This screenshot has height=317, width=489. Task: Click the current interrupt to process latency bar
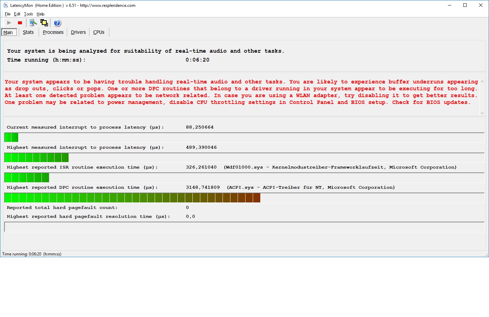[x=244, y=137]
